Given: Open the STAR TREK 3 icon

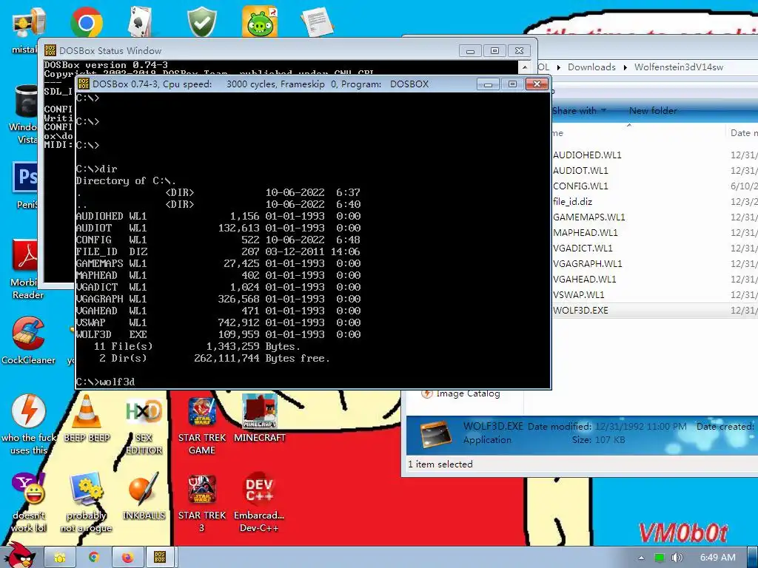Looking at the screenshot, I should click(201, 502).
